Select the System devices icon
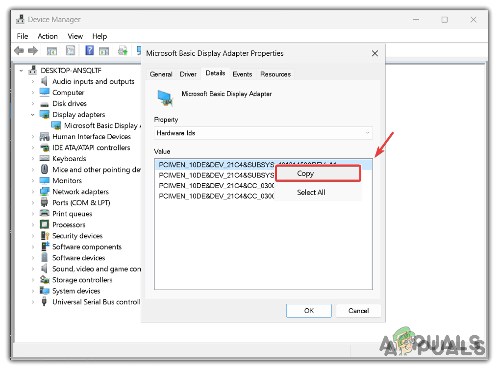Viewport: 498px width, 370px height. point(45,291)
